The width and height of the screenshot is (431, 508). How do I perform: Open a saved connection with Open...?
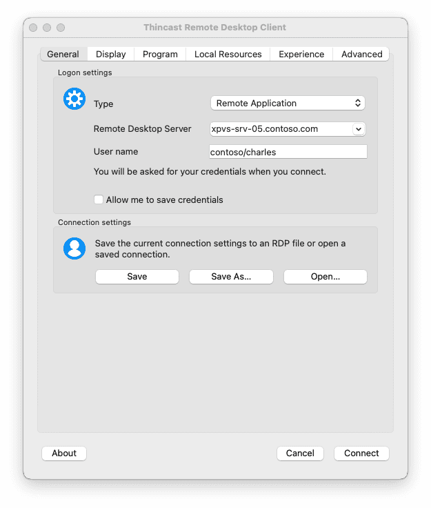point(325,277)
